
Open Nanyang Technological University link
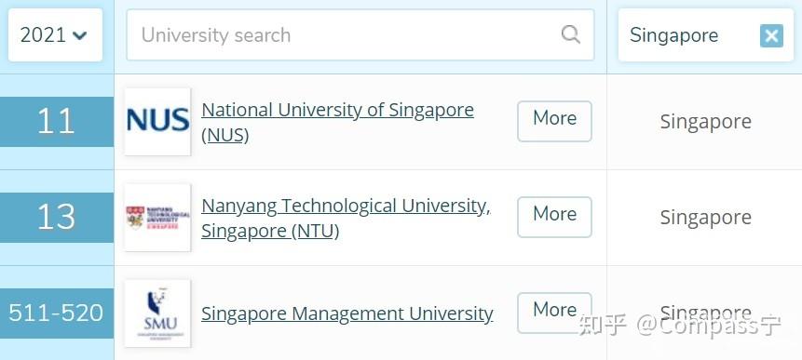[x=346, y=218]
